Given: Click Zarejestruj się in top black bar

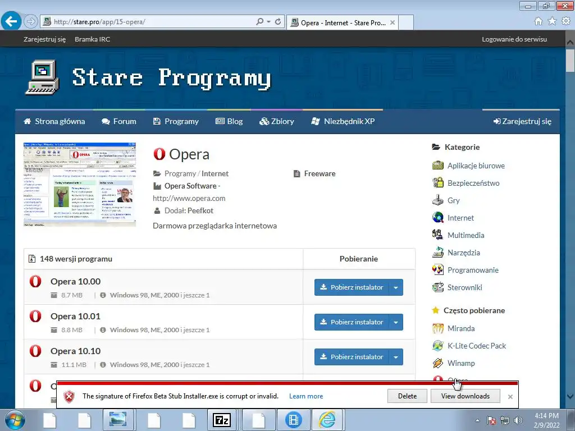Looking at the screenshot, I should coord(45,39).
